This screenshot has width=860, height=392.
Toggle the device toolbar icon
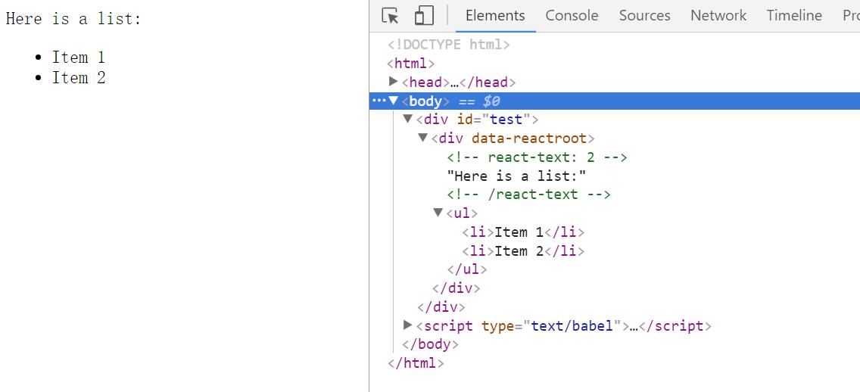(x=424, y=16)
